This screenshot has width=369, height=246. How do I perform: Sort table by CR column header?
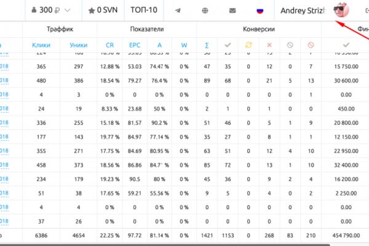[x=109, y=45]
